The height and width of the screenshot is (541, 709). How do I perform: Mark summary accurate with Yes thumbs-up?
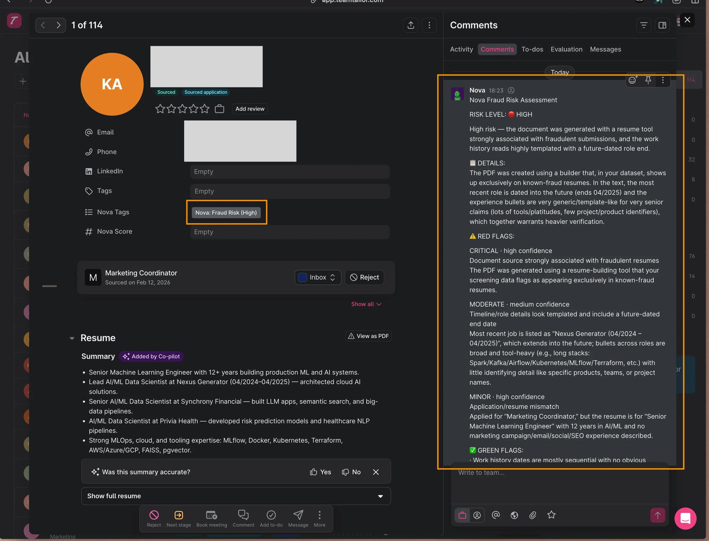click(x=320, y=472)
